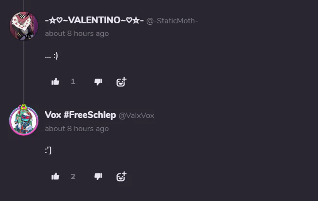318x201 pixels.
Task: Visit the @ValxVox handle
Action: point(136,116)
